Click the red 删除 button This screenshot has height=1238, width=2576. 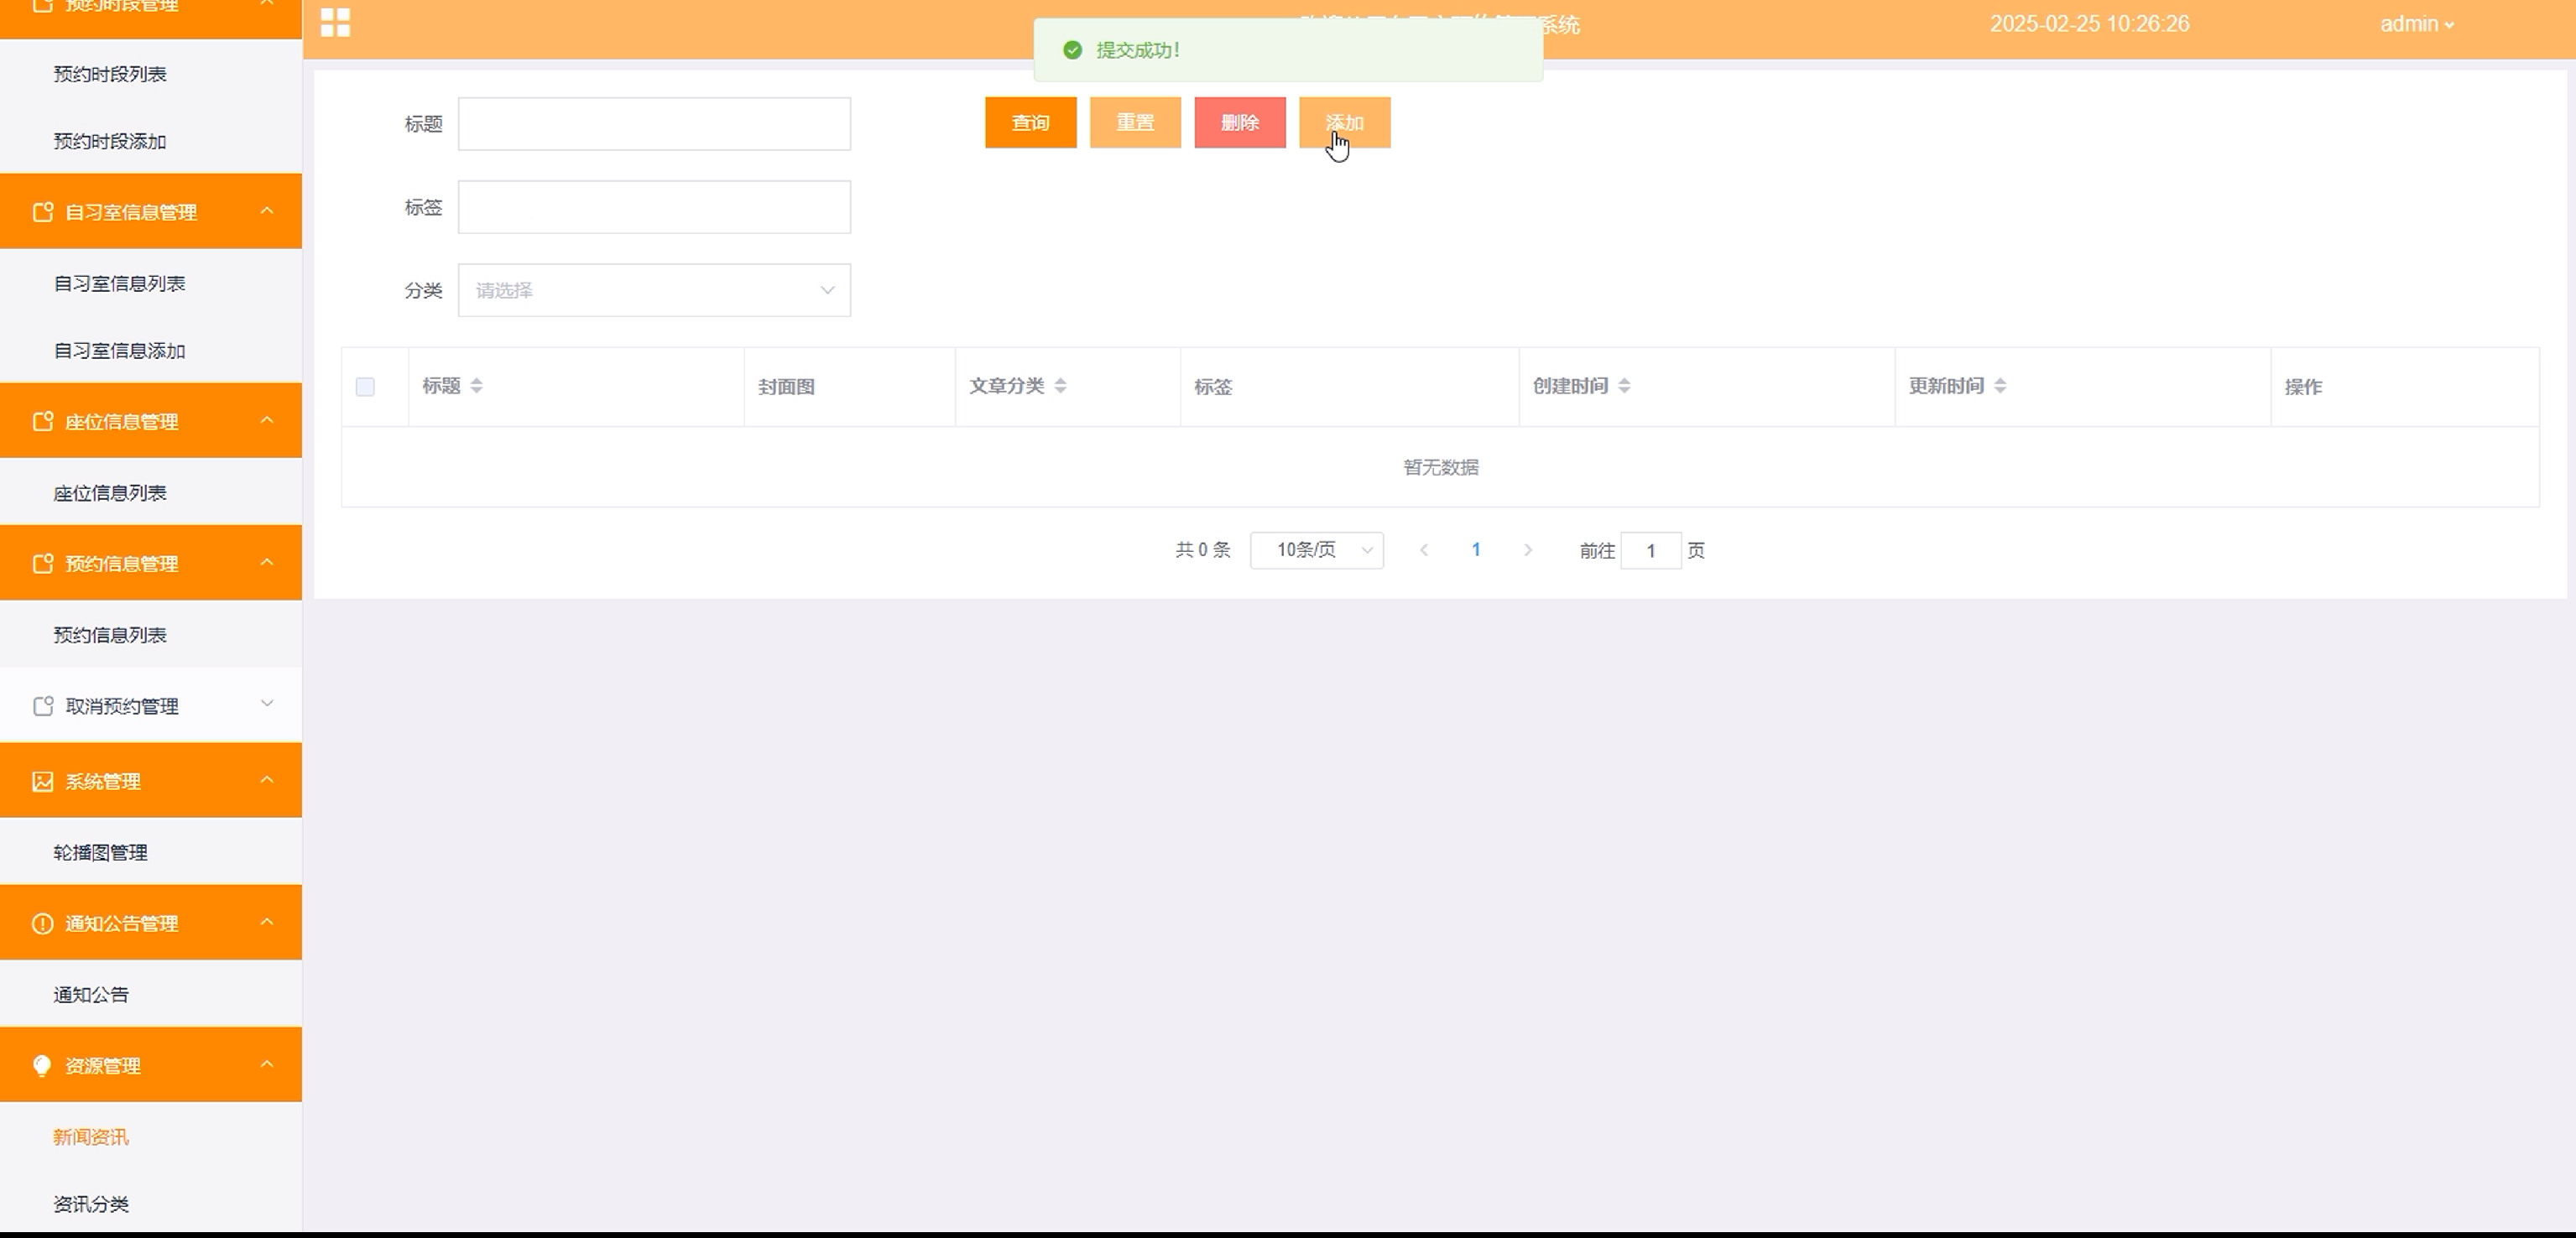coord(1239,123)
